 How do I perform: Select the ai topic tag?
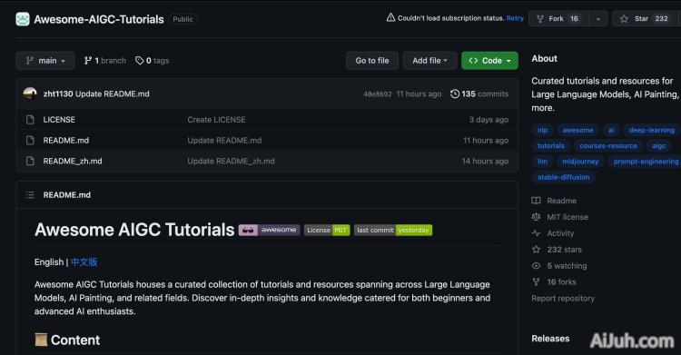tap(611, 130)
